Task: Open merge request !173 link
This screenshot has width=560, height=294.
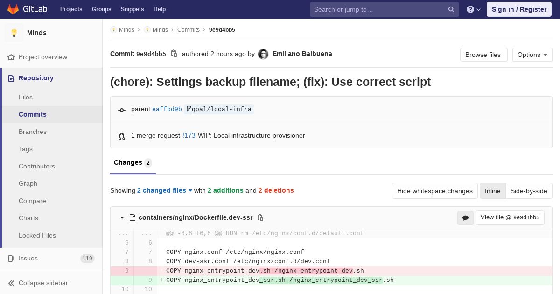Action: tap(189, 135)
